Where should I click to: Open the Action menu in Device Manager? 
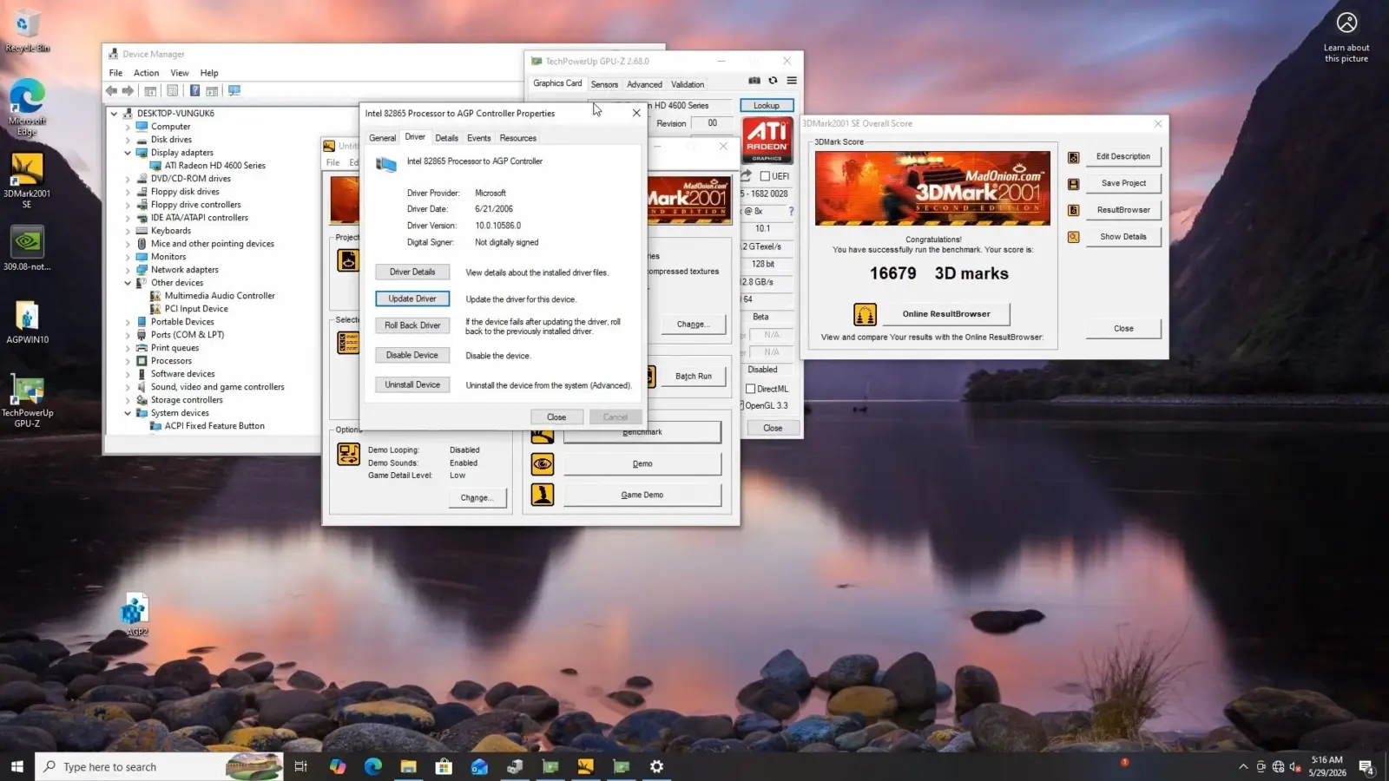(x=146, y=73)
